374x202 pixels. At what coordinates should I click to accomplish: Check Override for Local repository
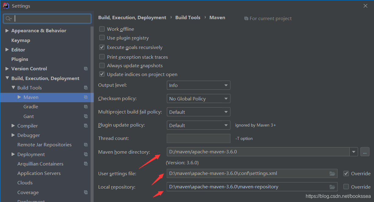pyautogui.click(x=346, y=186)
